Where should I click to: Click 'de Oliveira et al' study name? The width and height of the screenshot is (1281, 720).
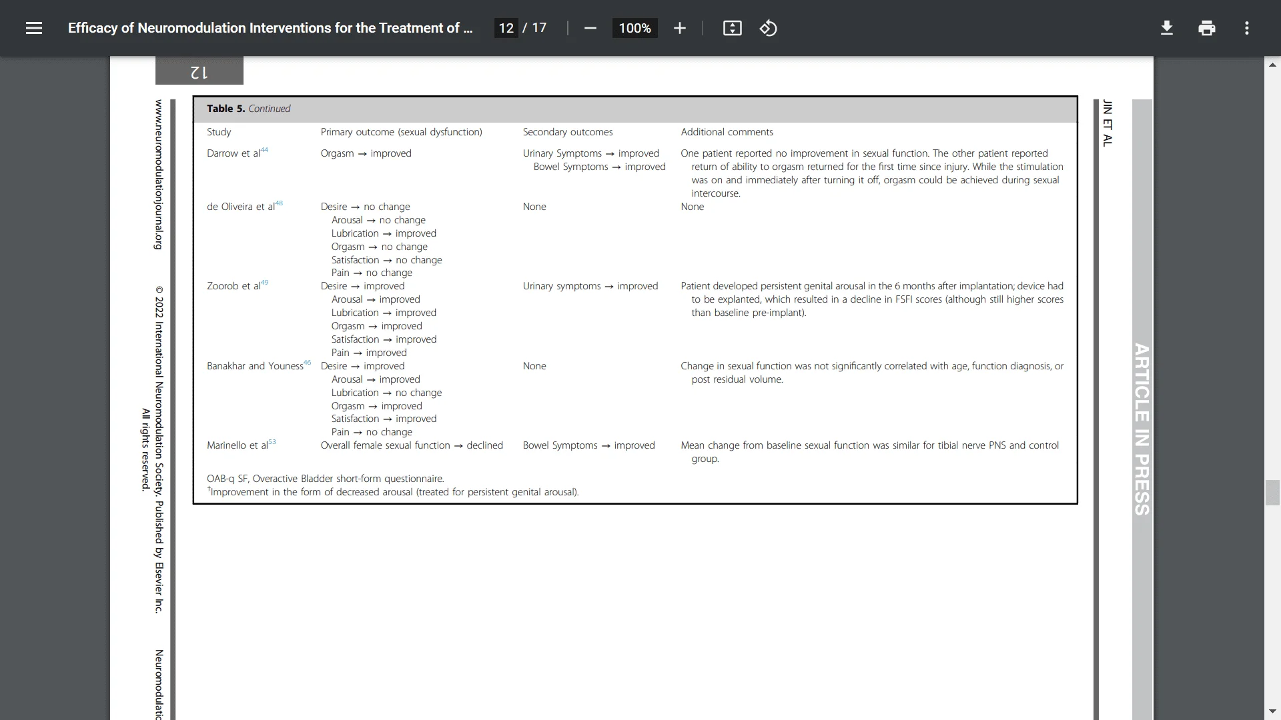pyautogui.click(x=241, y=207)
